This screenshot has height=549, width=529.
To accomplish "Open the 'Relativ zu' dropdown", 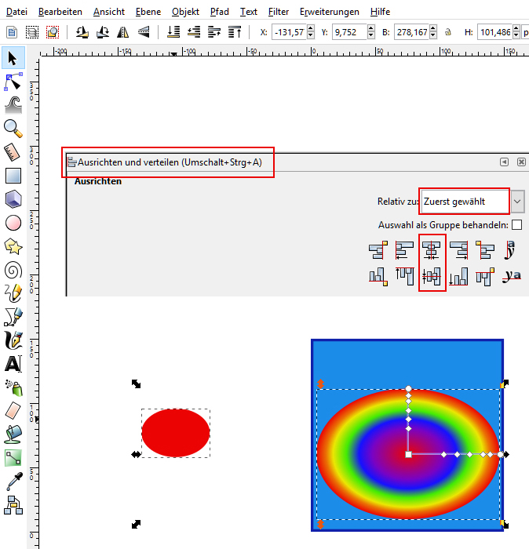I will pyautogui.click(x=517, y=202).
